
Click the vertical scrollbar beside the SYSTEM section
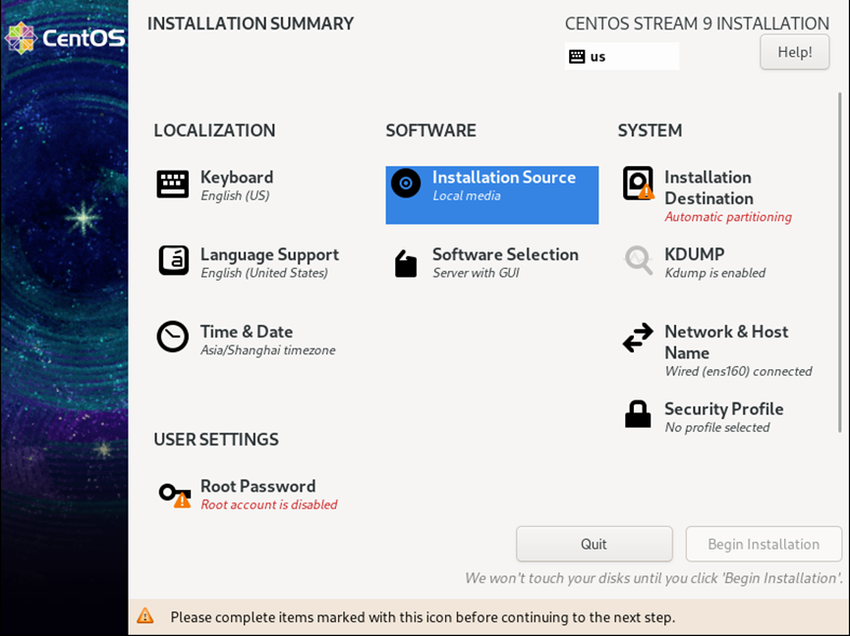[840, 262]
